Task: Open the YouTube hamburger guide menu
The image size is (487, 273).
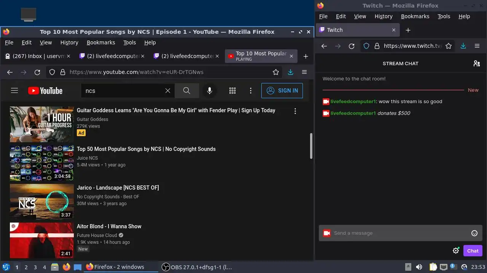Action: [14, 91]
